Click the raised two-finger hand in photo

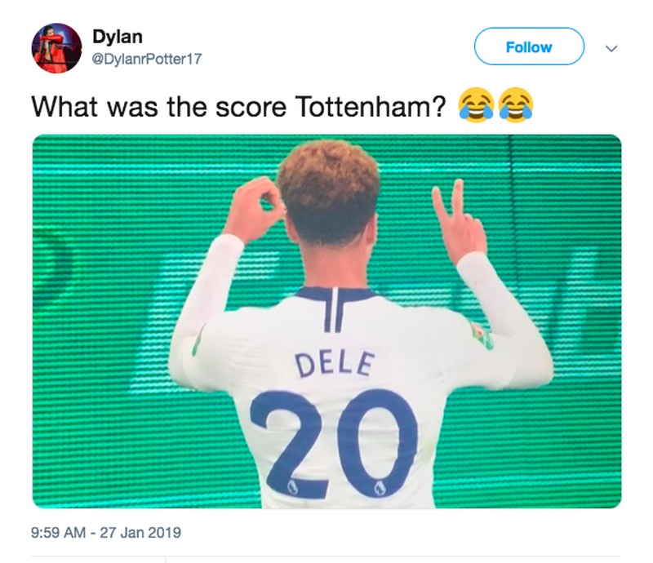457,219
